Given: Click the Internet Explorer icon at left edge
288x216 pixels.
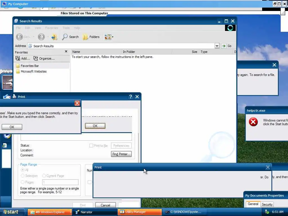Looking at the screenshot, I should pos(4,146).
